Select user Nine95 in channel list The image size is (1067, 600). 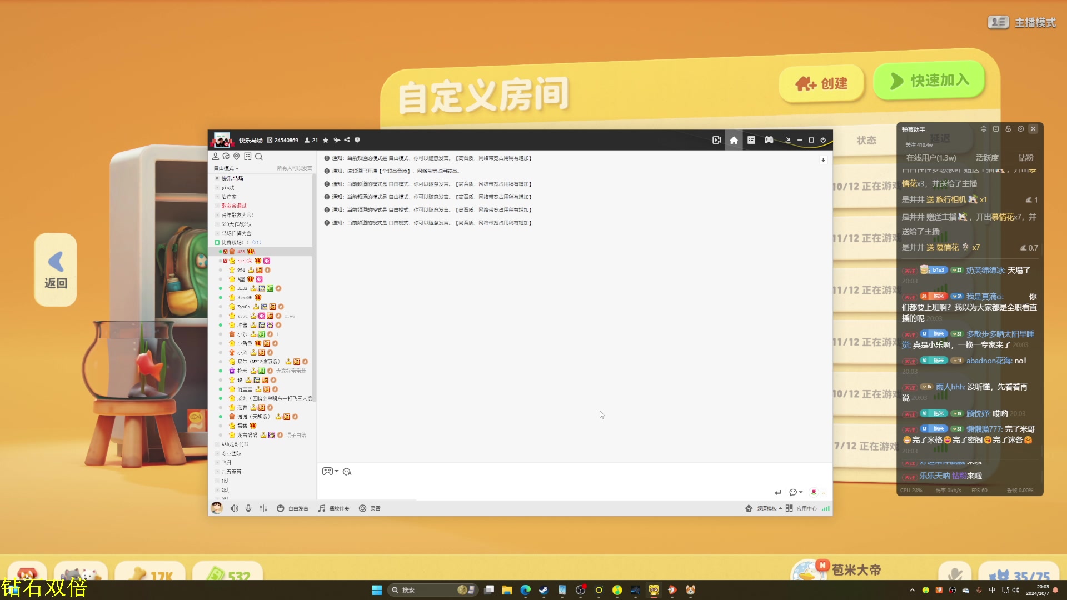point(245,298)
